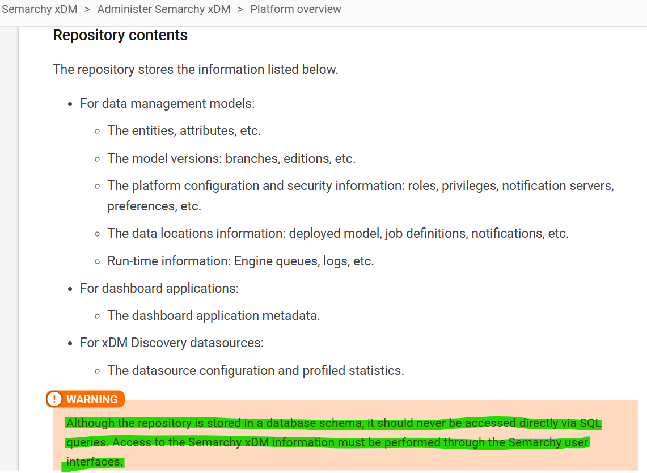The image size is (647, 473).
Task: Click 'The repository stores the information' sentence
Action: click(x=196, y=69)
